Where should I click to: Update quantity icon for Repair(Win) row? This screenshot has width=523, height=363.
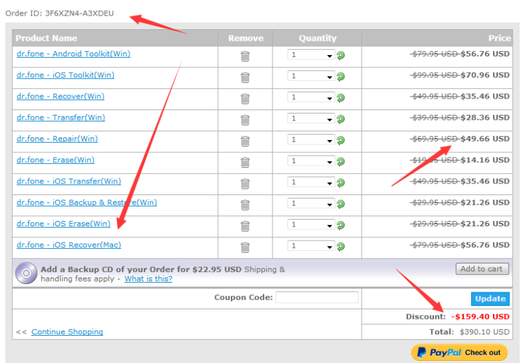point(340,141)
